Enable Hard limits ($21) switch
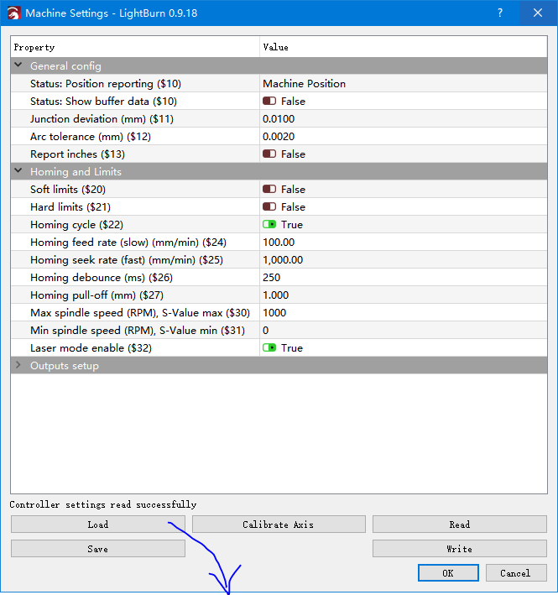Screen dimensions: 558x595 pos(269,206)
